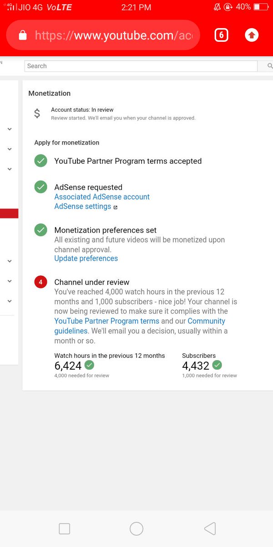Expand the third sidebar chevron
The image size is (273, 547).
pyautogui.click(x=9, y=169)
